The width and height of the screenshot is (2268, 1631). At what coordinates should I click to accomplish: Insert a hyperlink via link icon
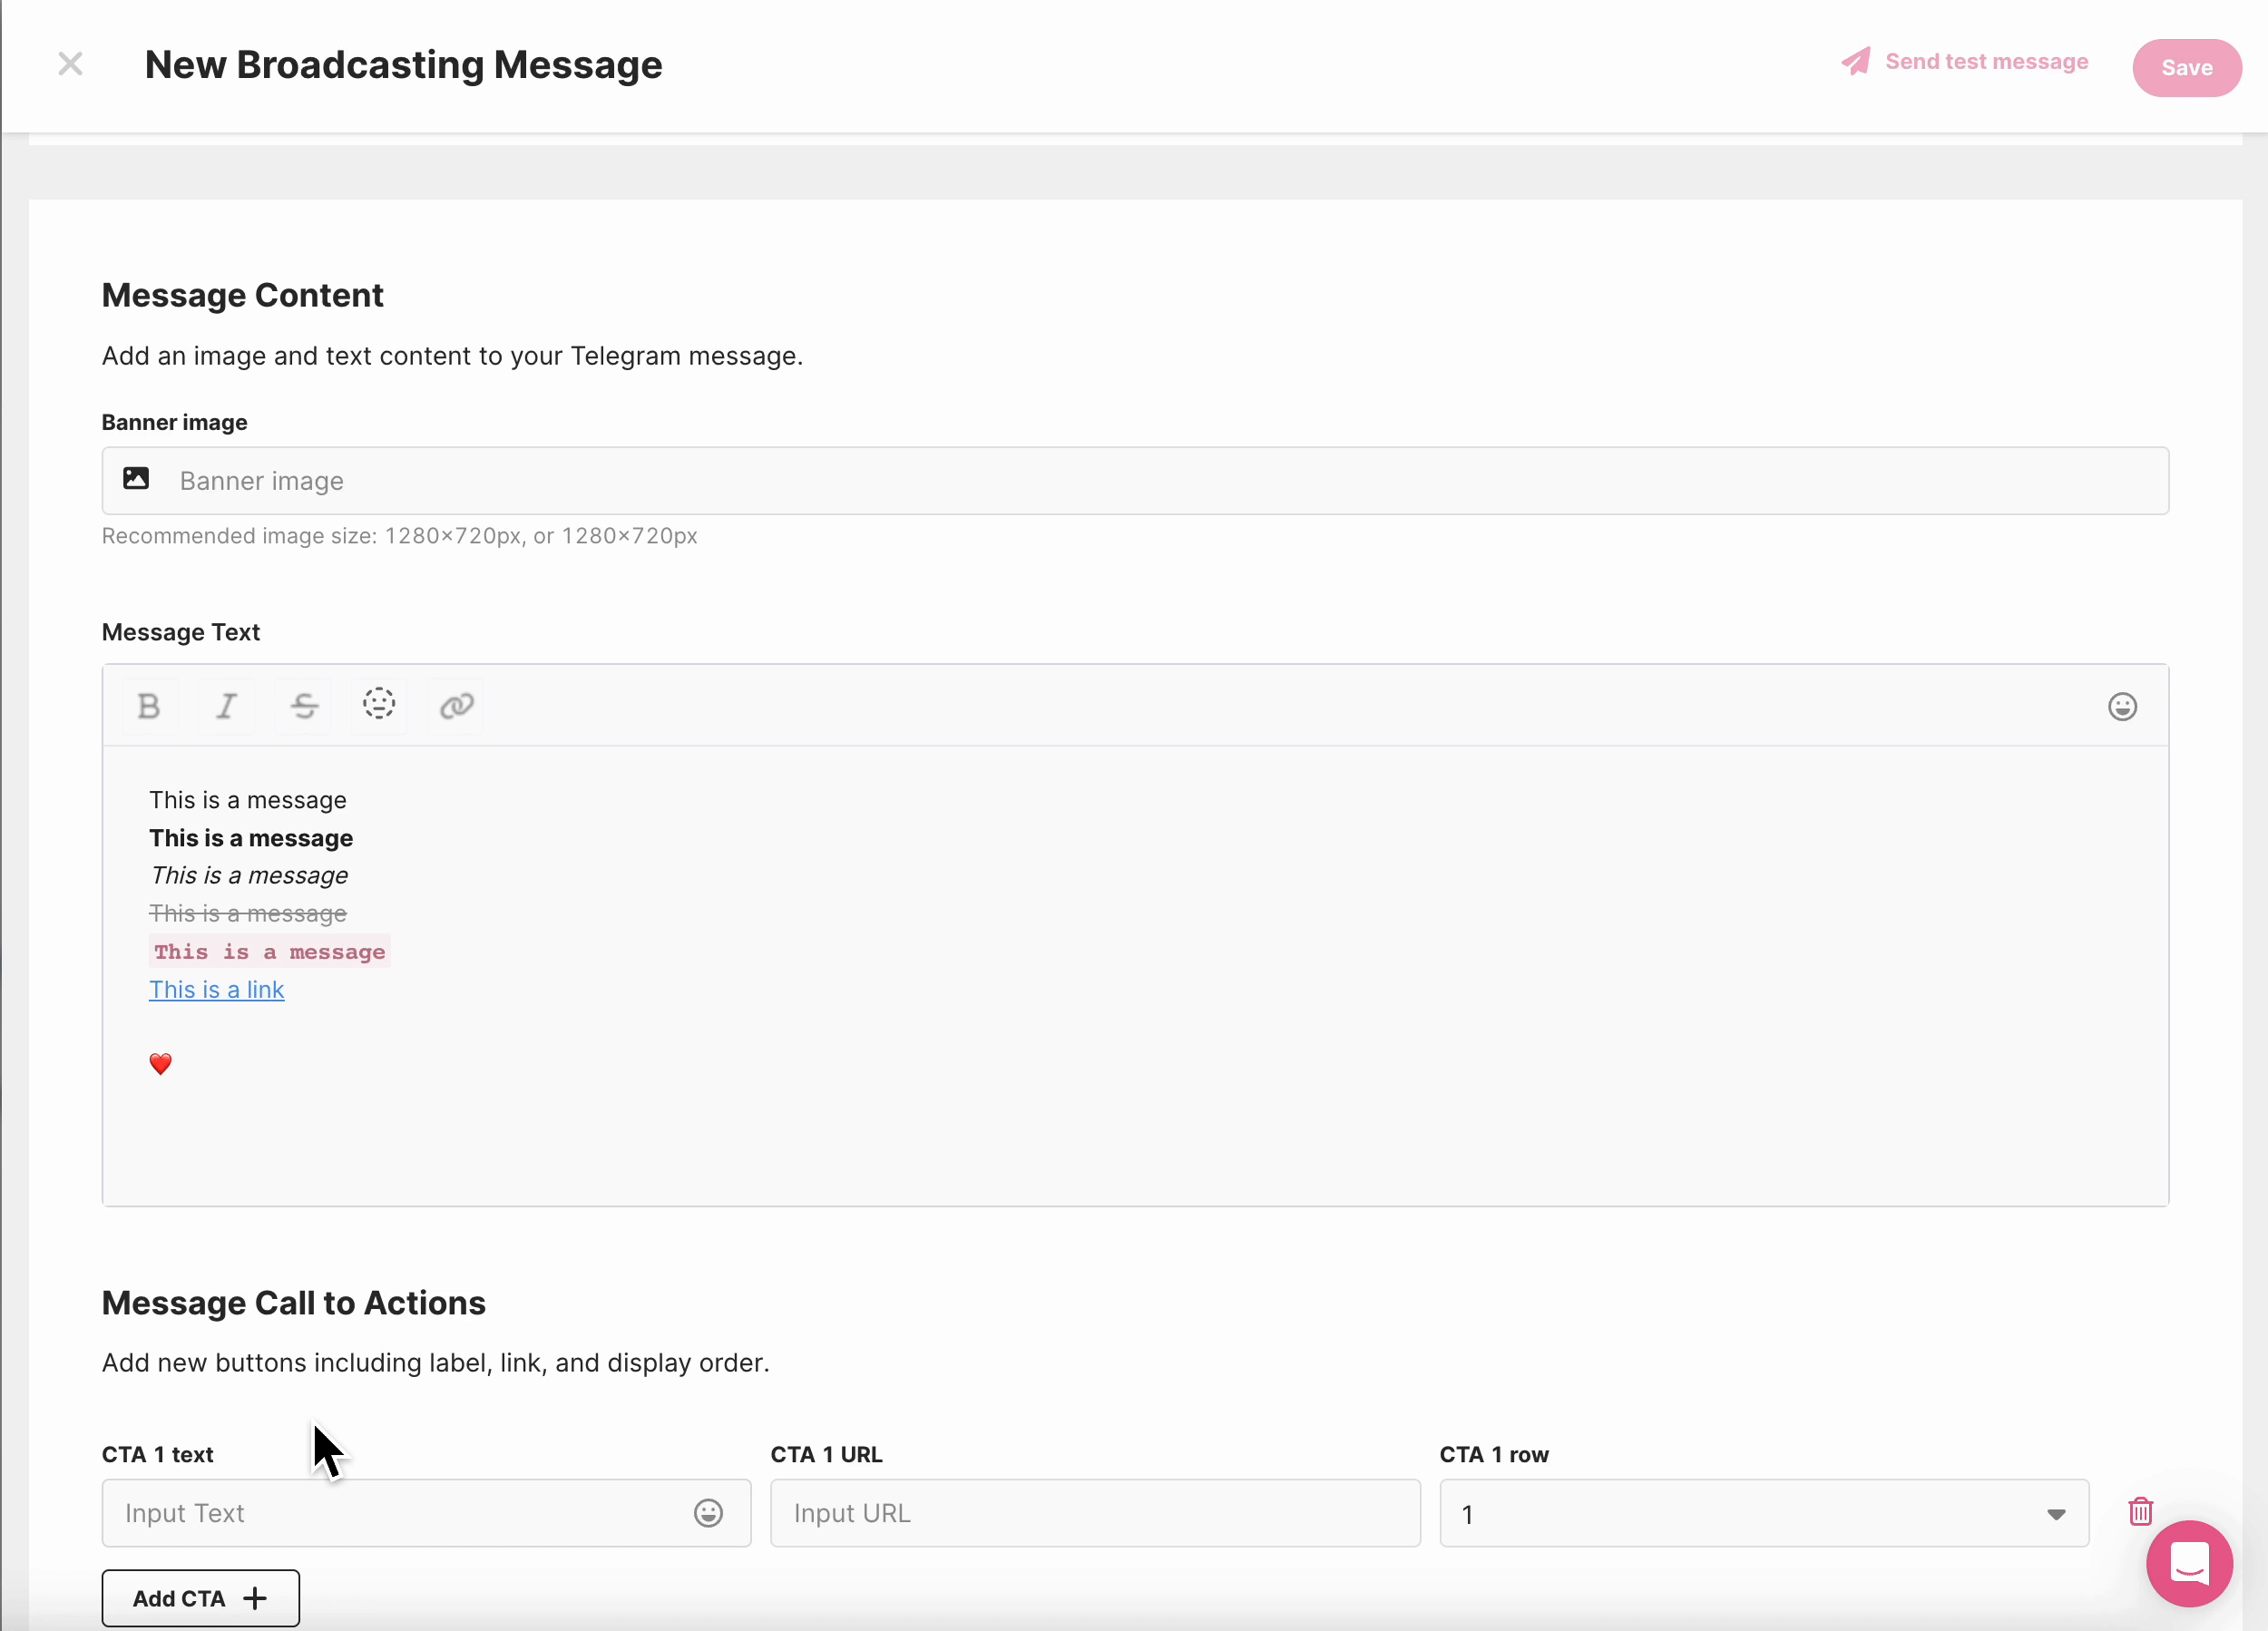coord(456,706)
